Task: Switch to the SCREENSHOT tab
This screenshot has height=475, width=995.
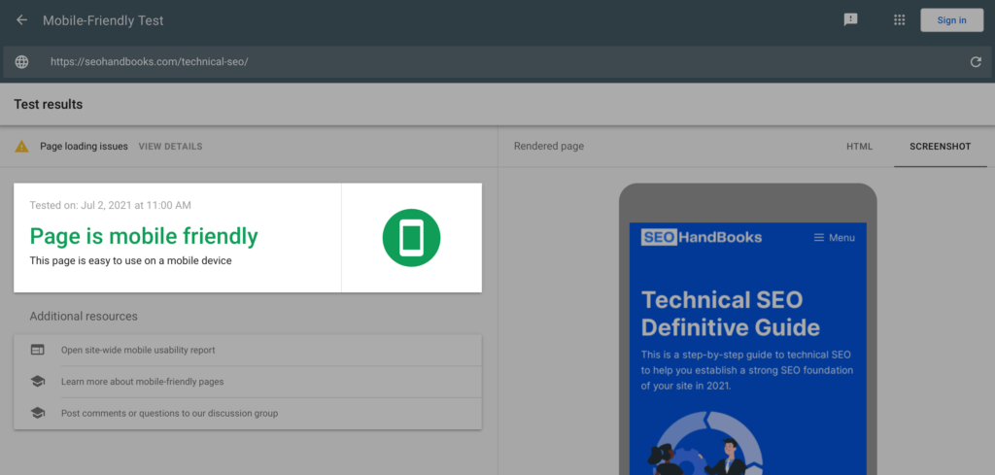Action: pos(941,147)
